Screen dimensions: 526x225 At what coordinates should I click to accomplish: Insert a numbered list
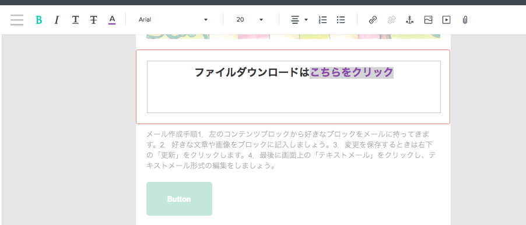(x=322, y=20)
